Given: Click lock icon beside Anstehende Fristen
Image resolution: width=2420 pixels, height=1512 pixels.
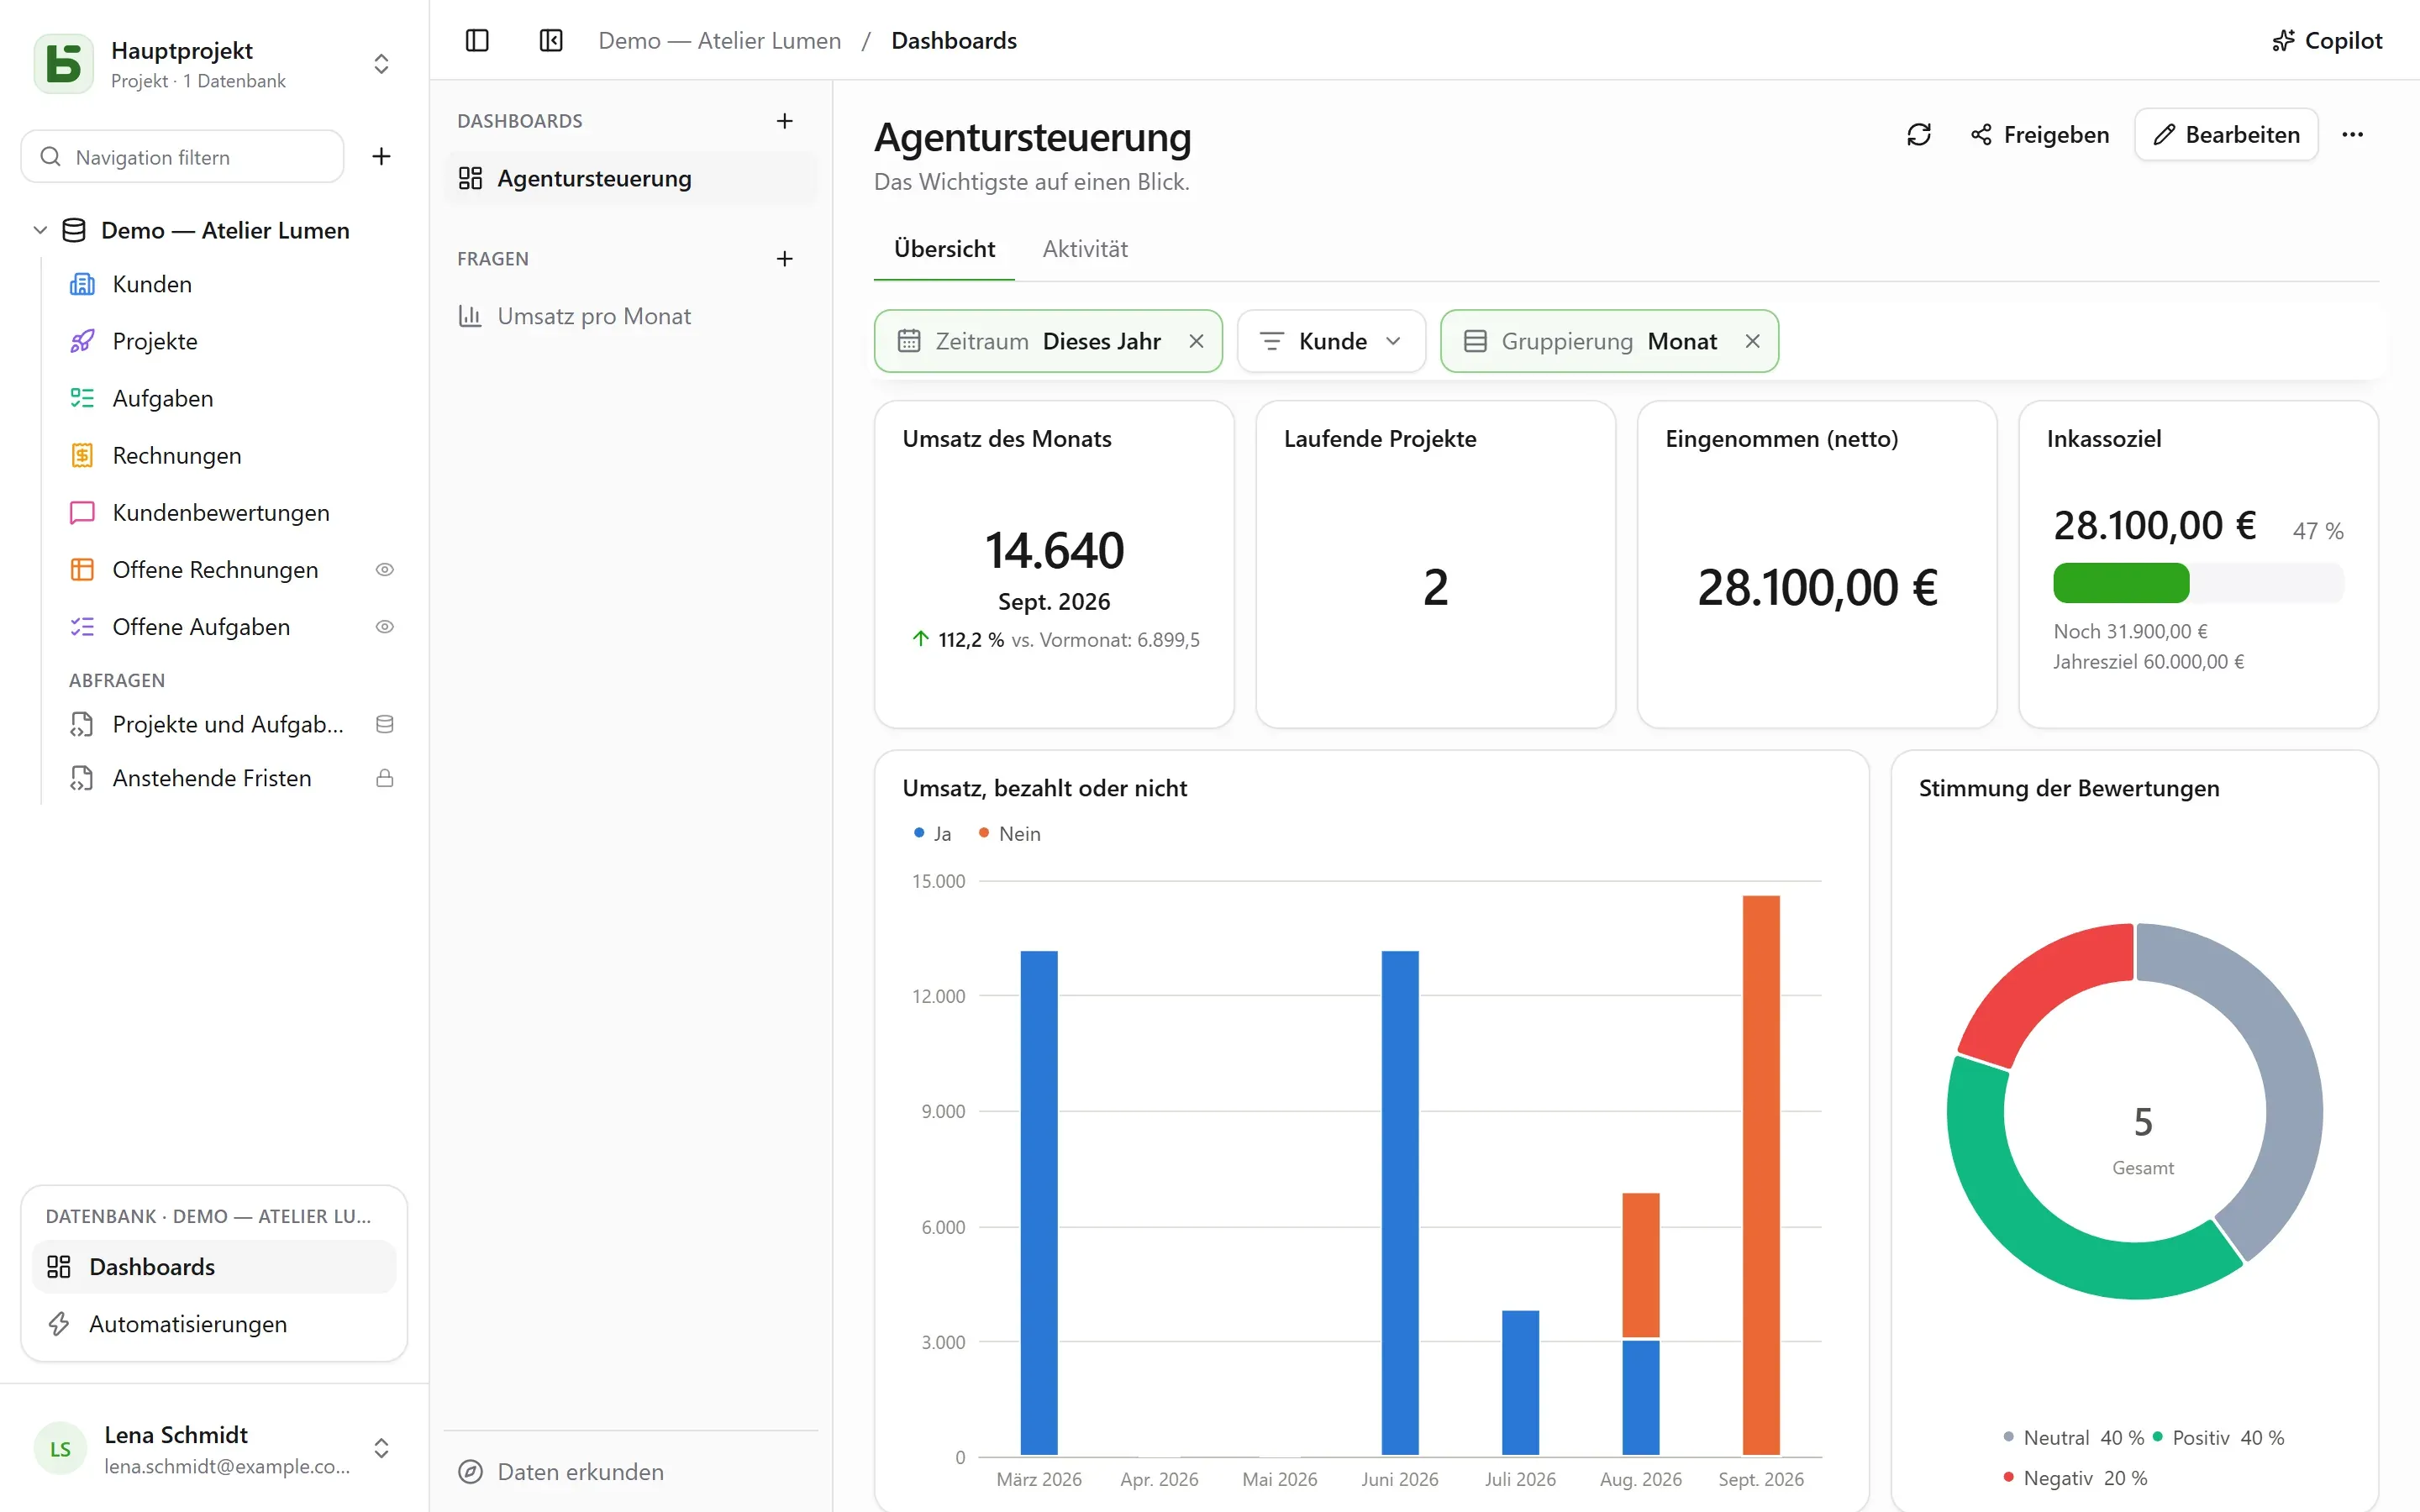Looking at the screenshot, I should point(384,778).
